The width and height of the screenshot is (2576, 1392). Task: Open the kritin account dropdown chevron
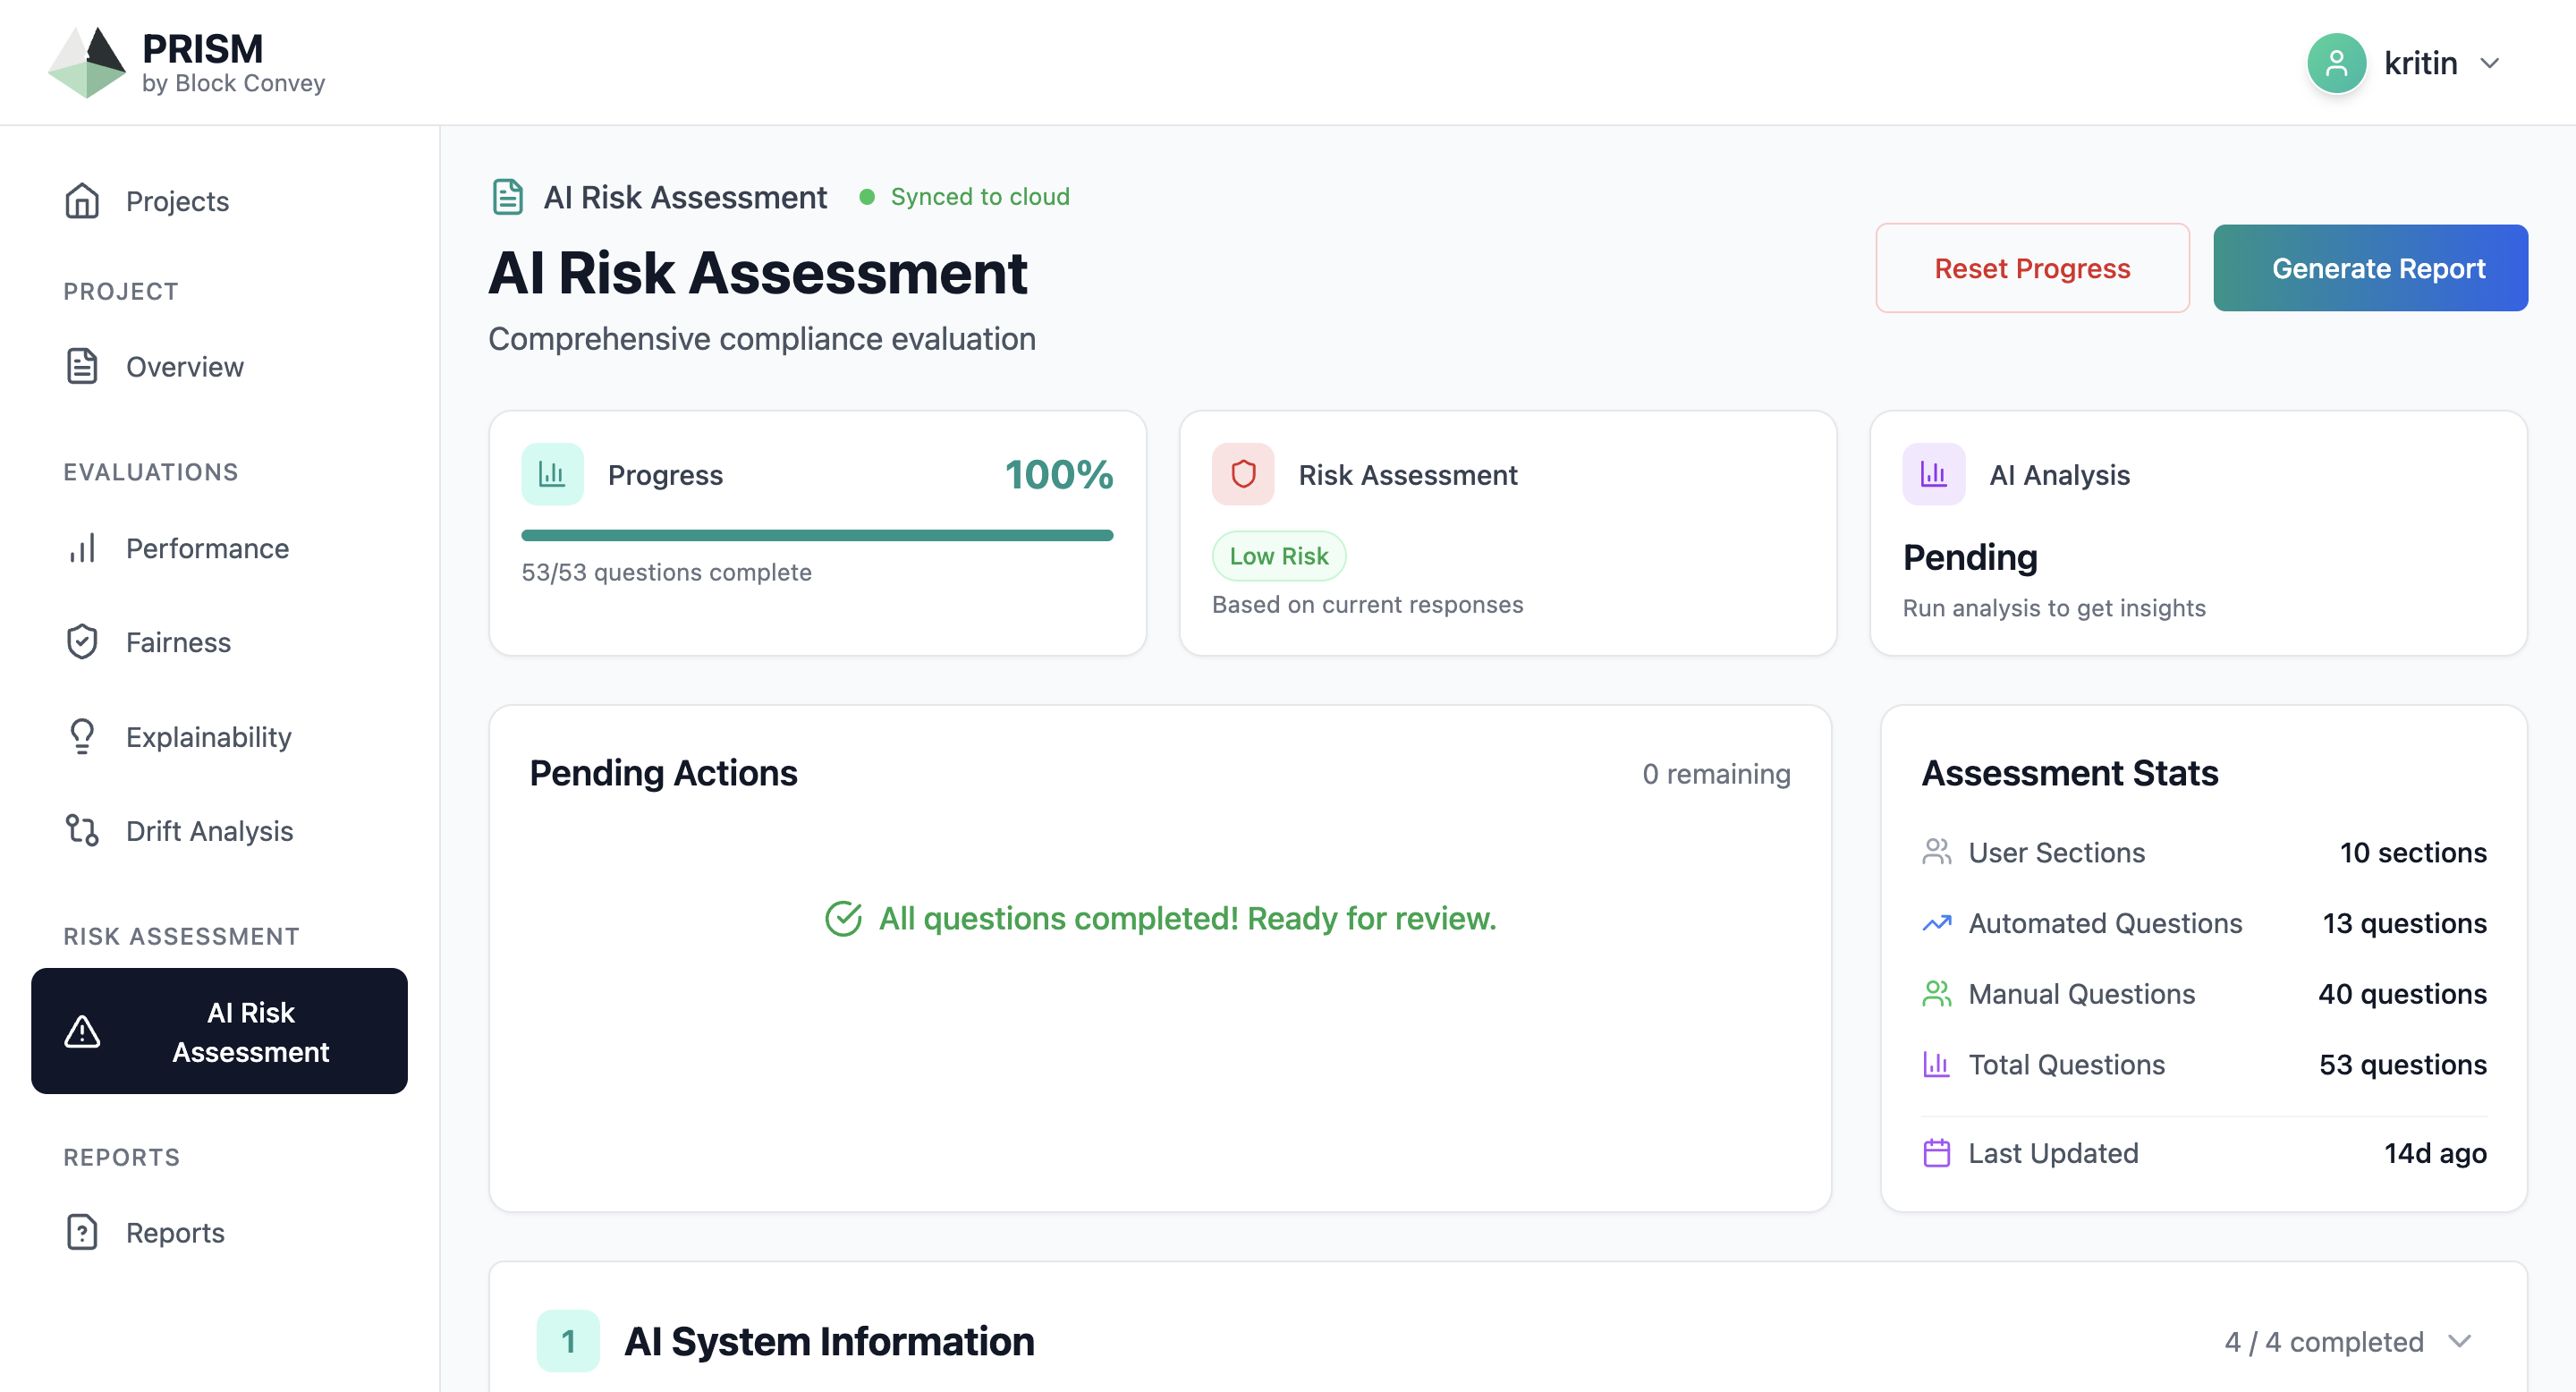click(x=2490, y=63)
